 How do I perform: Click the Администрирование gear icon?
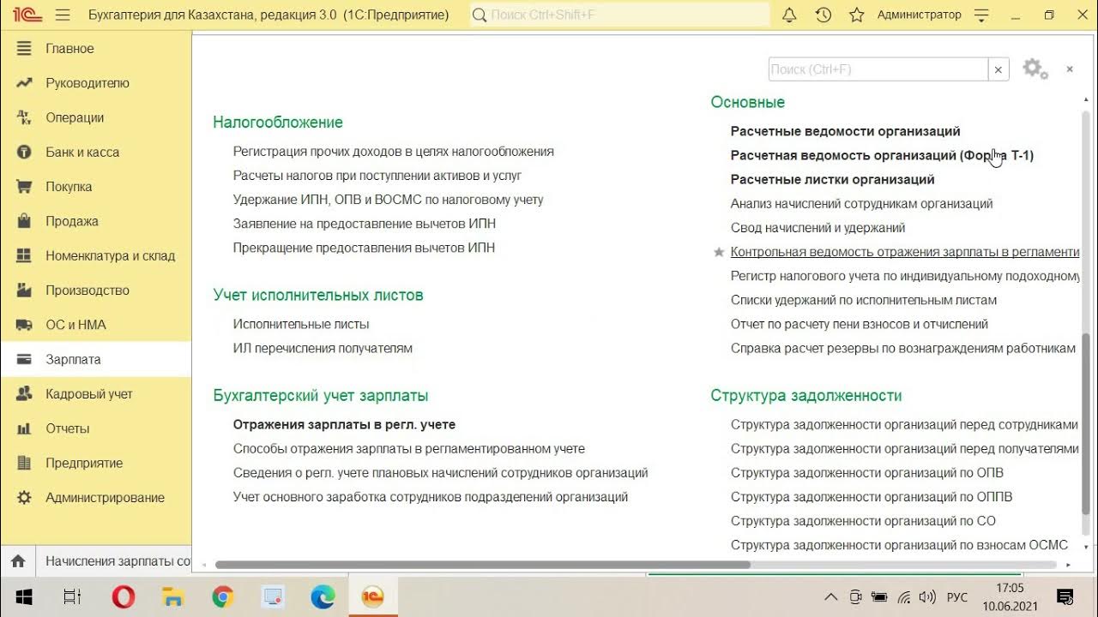coord(24,497)
